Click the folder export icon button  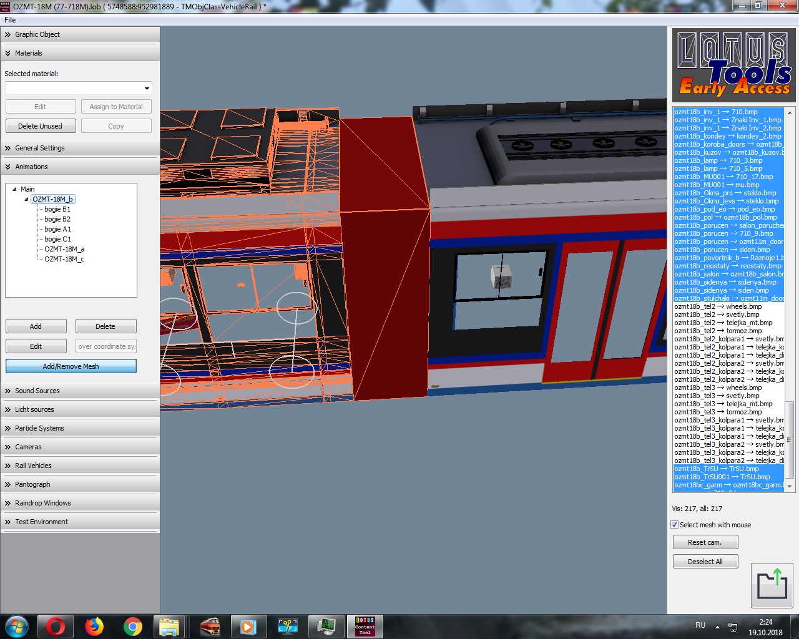[772, 585]
